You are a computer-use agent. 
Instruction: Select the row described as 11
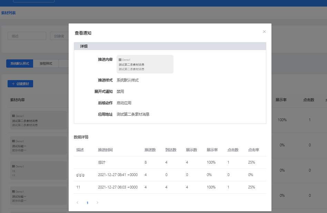click(x=170, y=187)
